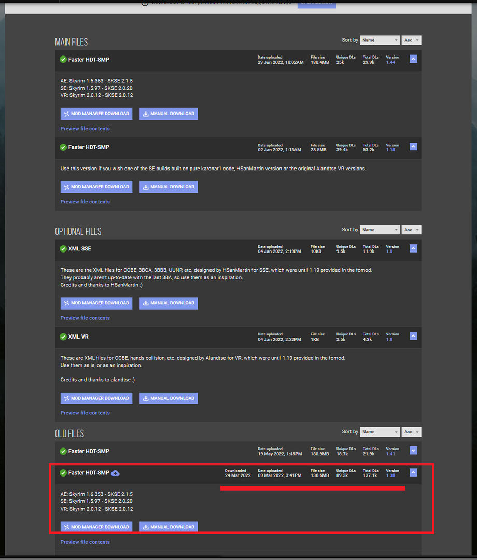Screen dimensions: 477x560
Task: Collapse the Faster HDT-SMP version 1.44 entry
Action: click(x=413, y=59)
